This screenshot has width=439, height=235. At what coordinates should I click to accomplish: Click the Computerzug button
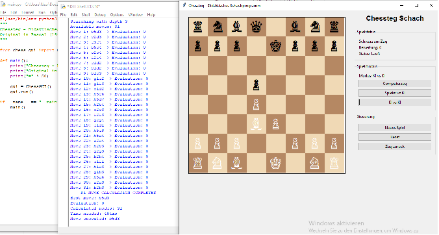tap(395, 83)
